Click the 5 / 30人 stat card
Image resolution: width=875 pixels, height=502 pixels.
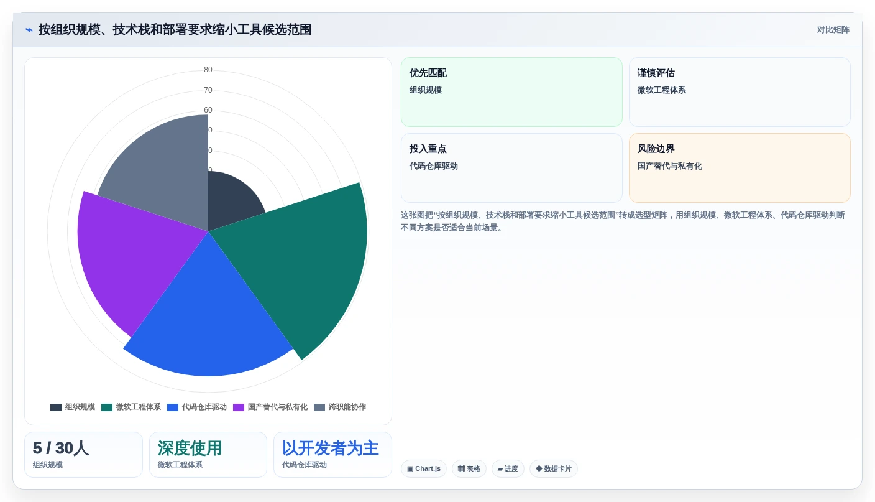point(83,455)
